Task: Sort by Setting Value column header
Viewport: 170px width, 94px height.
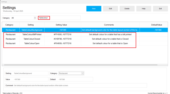Action: click(61, 25)
